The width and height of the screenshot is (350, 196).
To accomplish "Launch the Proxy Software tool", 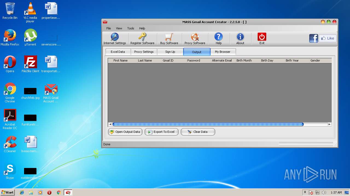I will tap(195, 39).
